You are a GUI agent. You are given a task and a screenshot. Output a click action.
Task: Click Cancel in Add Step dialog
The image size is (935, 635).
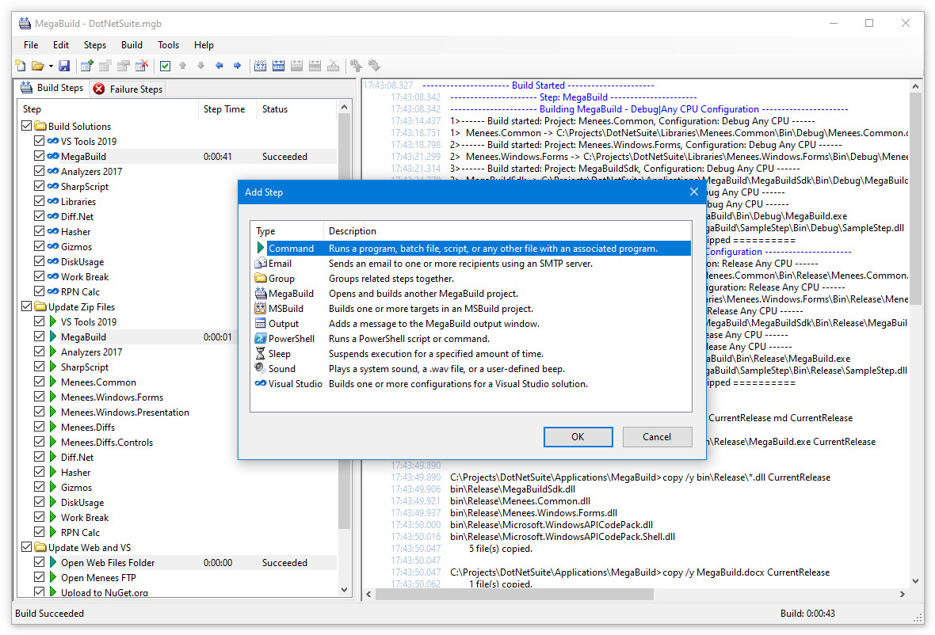(x=657, y=436)
